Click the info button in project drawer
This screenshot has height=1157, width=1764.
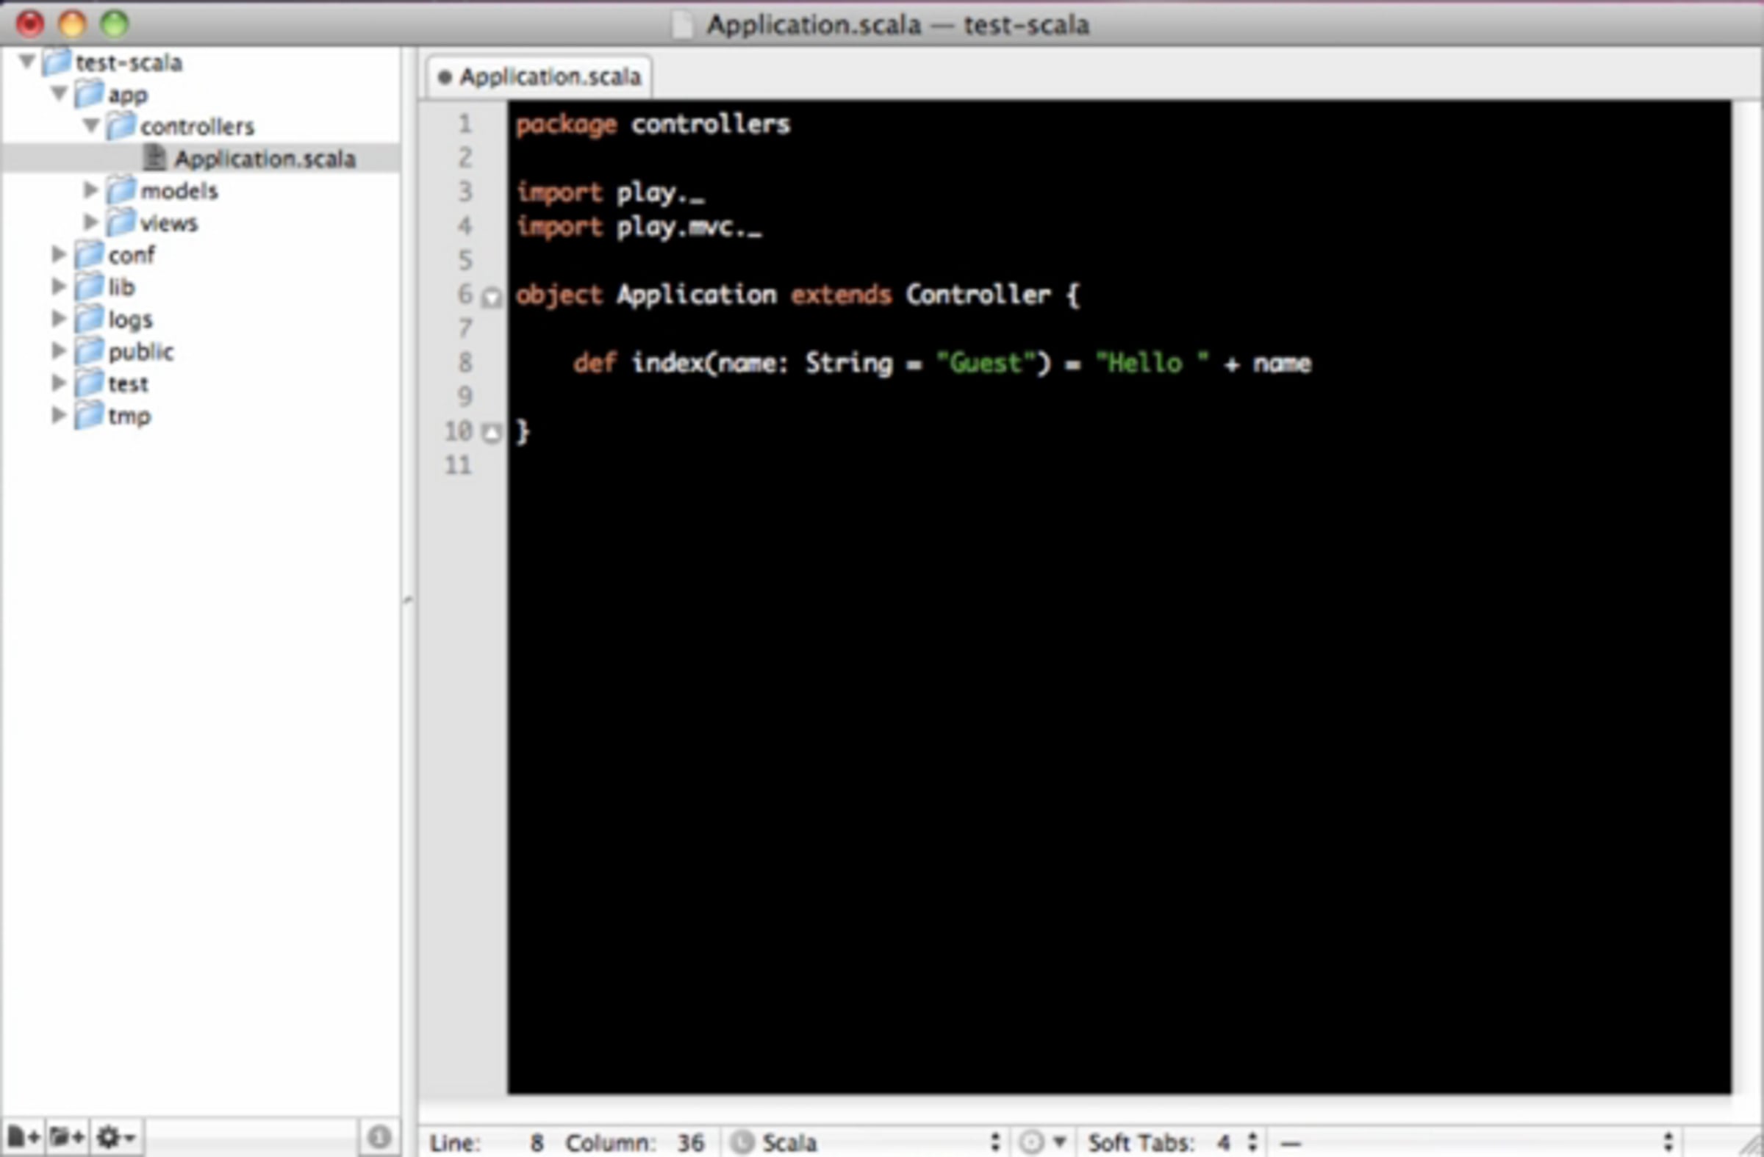pyautogui.click(x=379, y=1136)
